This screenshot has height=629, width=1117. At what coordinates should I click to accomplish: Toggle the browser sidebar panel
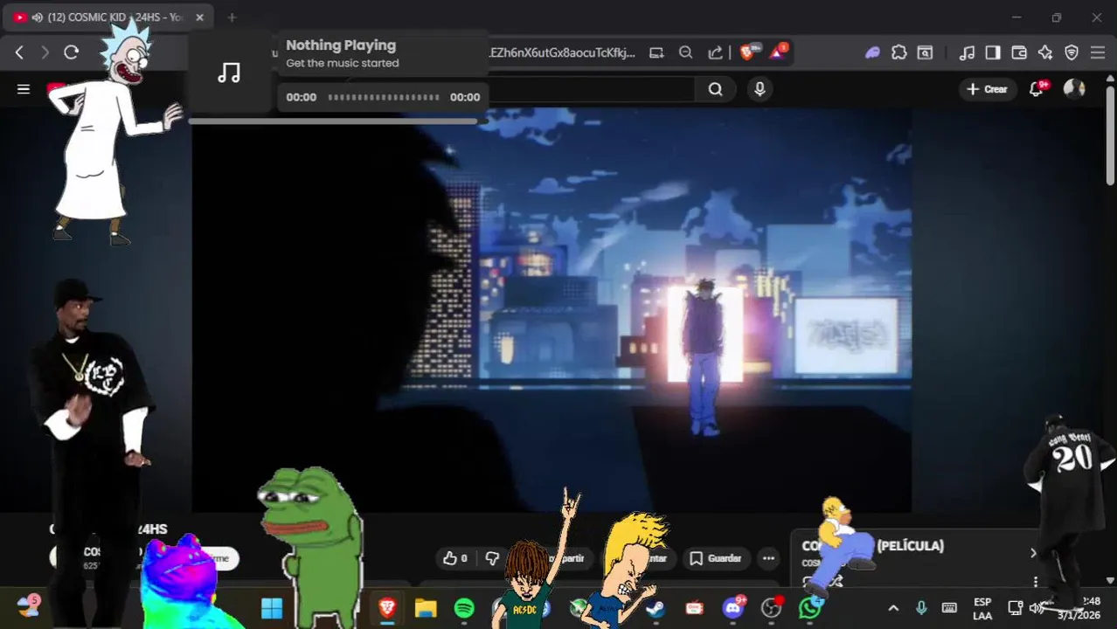coord(993,52)
